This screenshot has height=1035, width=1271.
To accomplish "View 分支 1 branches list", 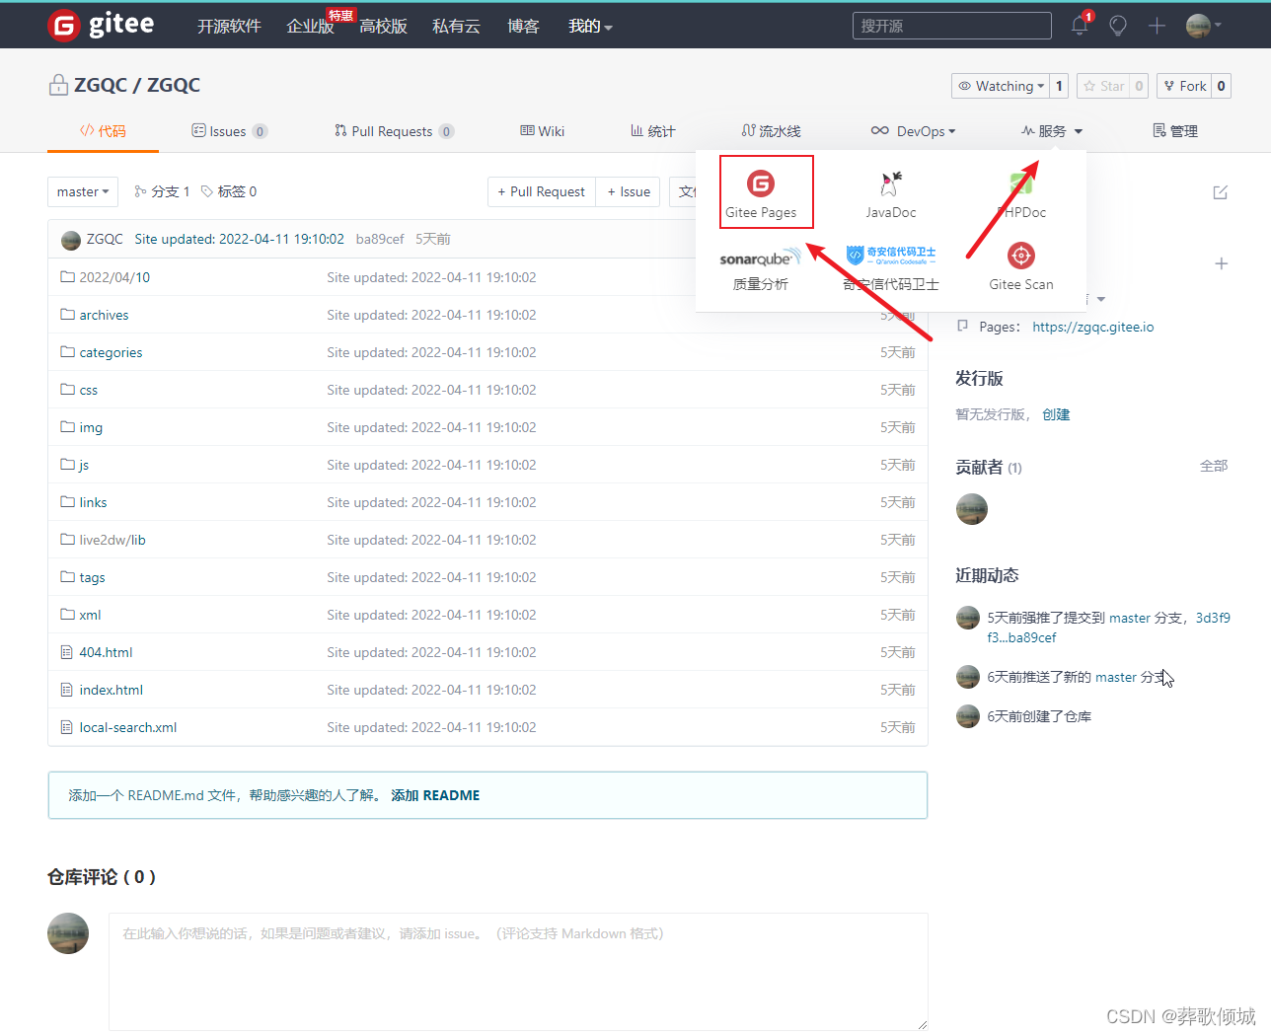I will tap(162, 191).
